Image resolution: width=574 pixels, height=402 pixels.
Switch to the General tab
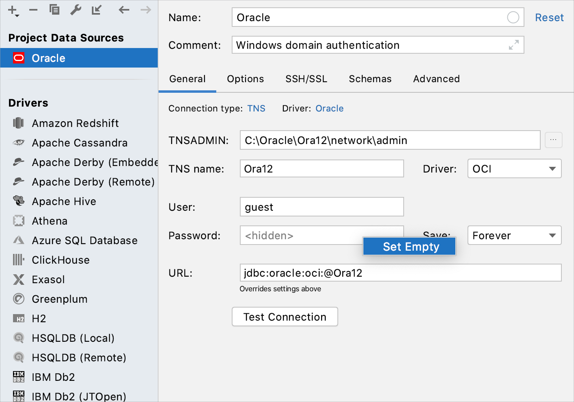click(187, 79)
